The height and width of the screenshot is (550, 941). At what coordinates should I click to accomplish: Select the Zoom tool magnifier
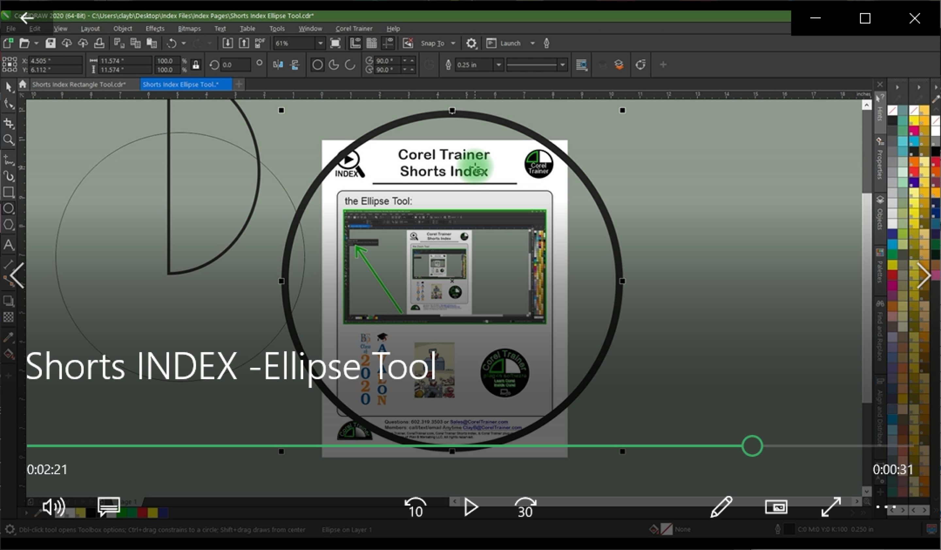[8, 140]
